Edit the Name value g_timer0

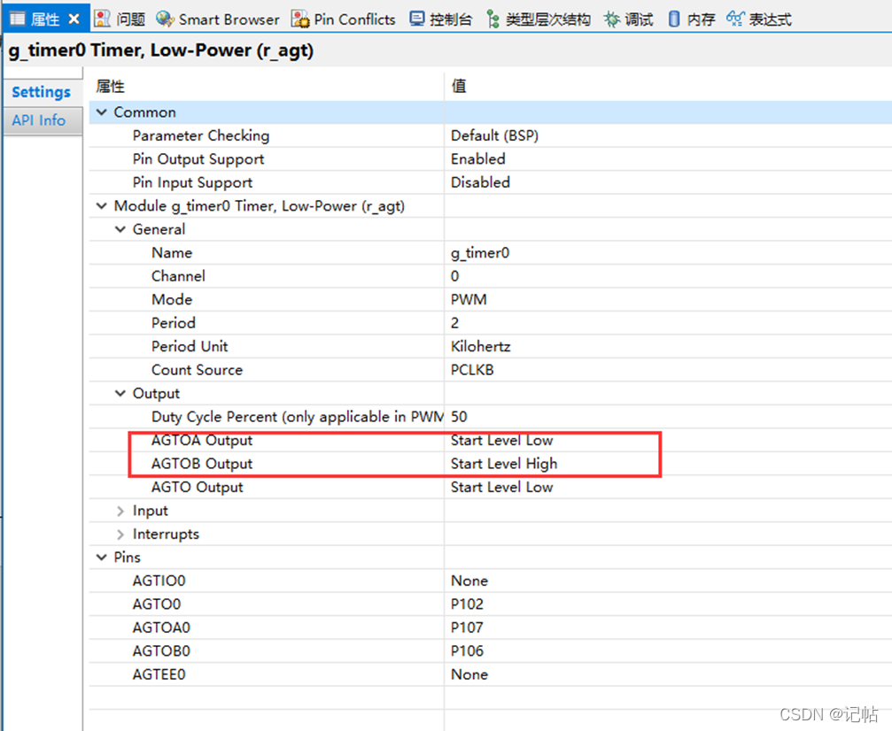479,253
